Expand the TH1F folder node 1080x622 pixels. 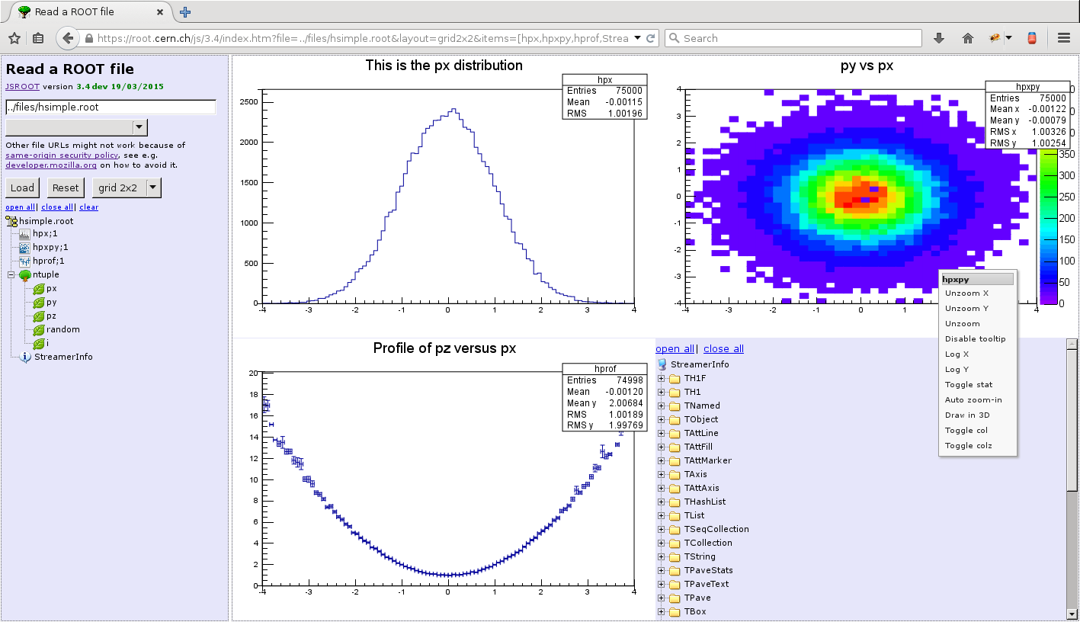(x=661, y=379)
